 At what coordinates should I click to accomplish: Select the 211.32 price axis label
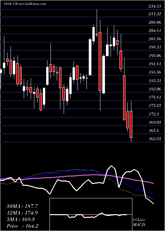tap(154, 14)
